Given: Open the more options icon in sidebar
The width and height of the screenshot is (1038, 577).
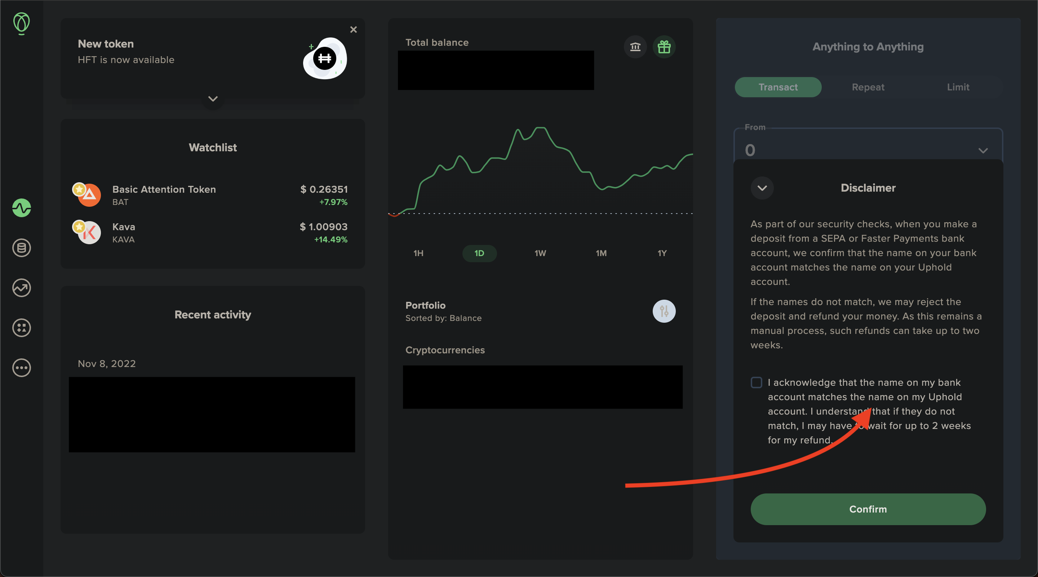Looking at the screenshot, I should click(20, 367).
